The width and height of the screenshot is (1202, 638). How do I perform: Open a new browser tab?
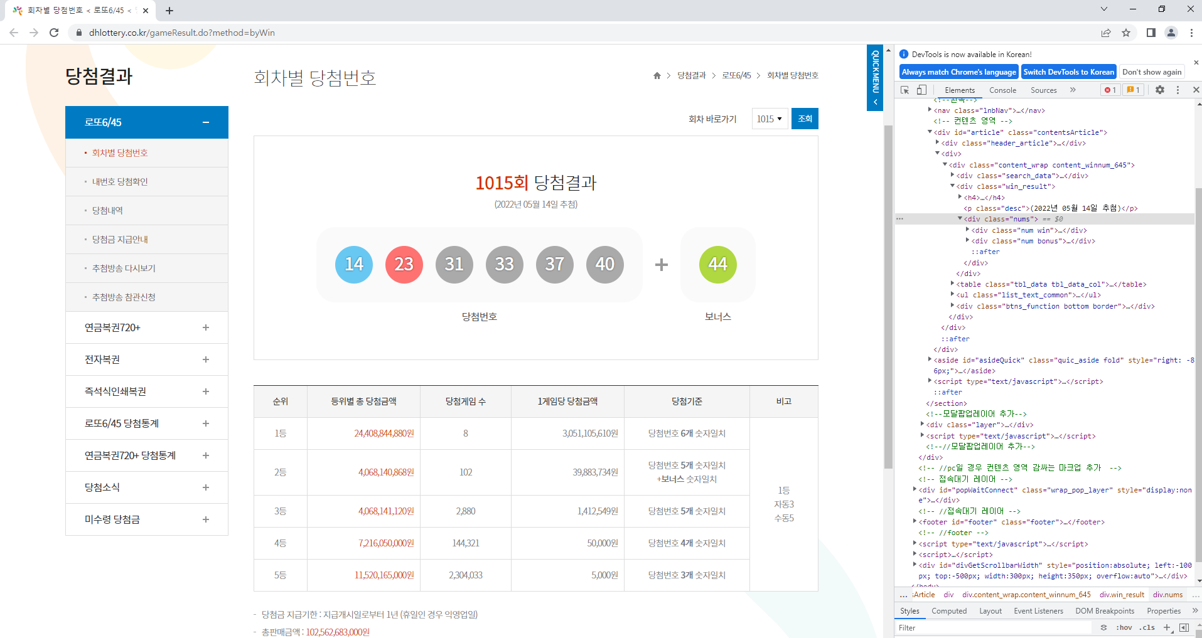click(x=169, y=11)
